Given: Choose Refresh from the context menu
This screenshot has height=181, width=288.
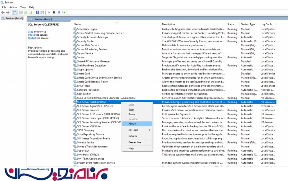Looking at the screenshot, I should pos(137,136).
